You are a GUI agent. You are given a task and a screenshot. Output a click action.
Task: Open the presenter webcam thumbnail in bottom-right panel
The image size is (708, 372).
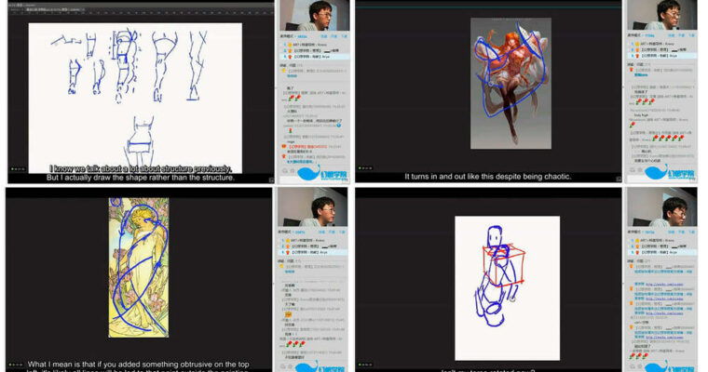click(x=672, y=206)
